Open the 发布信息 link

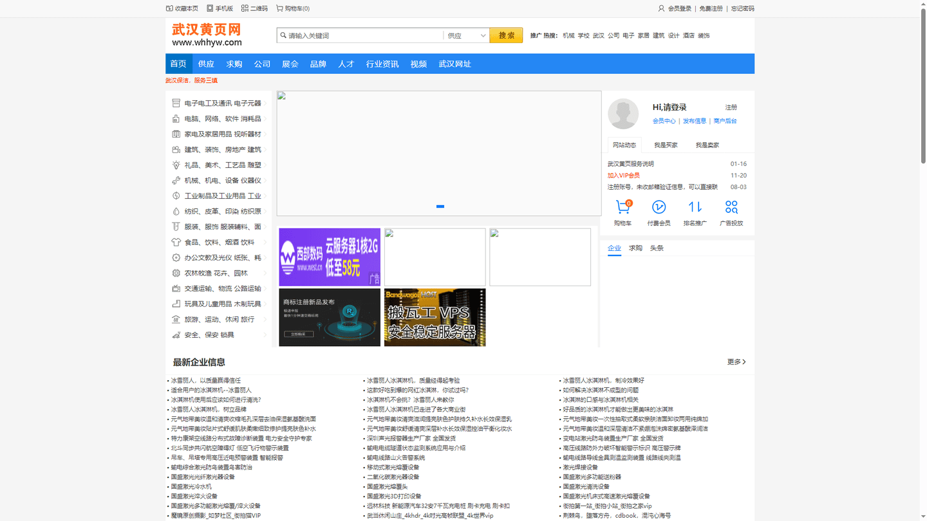(695, 121)
